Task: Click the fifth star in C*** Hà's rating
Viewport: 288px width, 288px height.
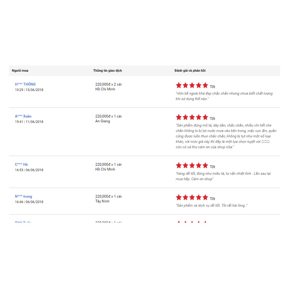Action: (205, 165)
